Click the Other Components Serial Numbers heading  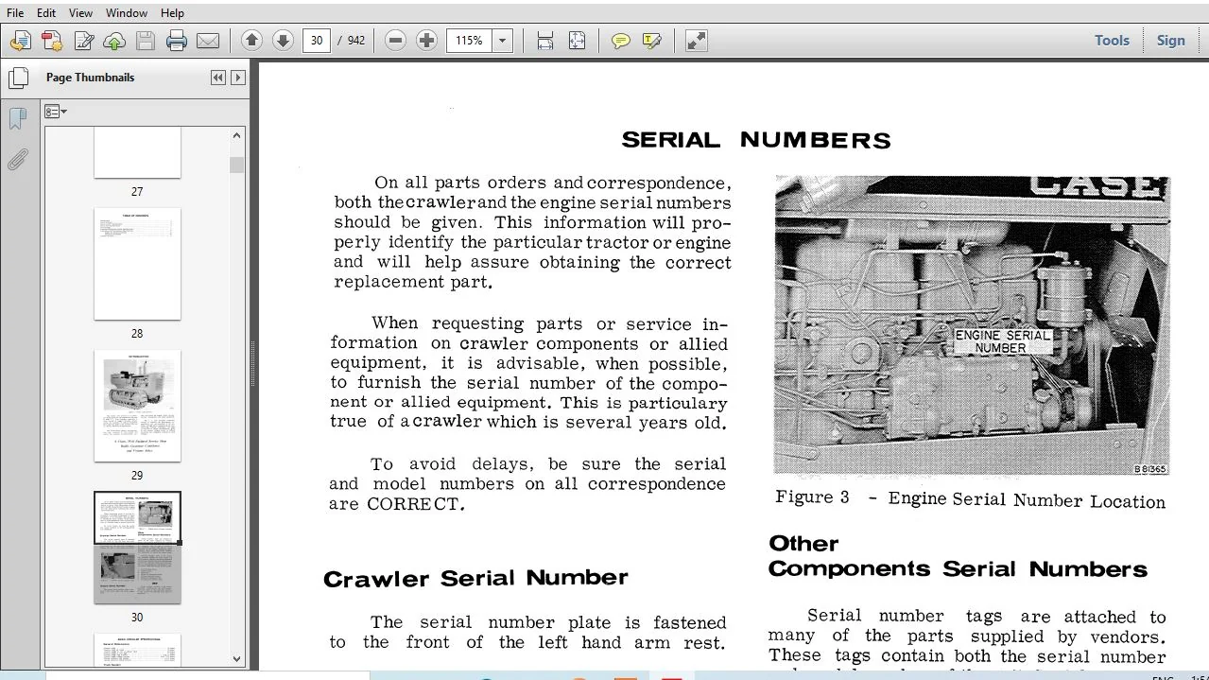958,556
